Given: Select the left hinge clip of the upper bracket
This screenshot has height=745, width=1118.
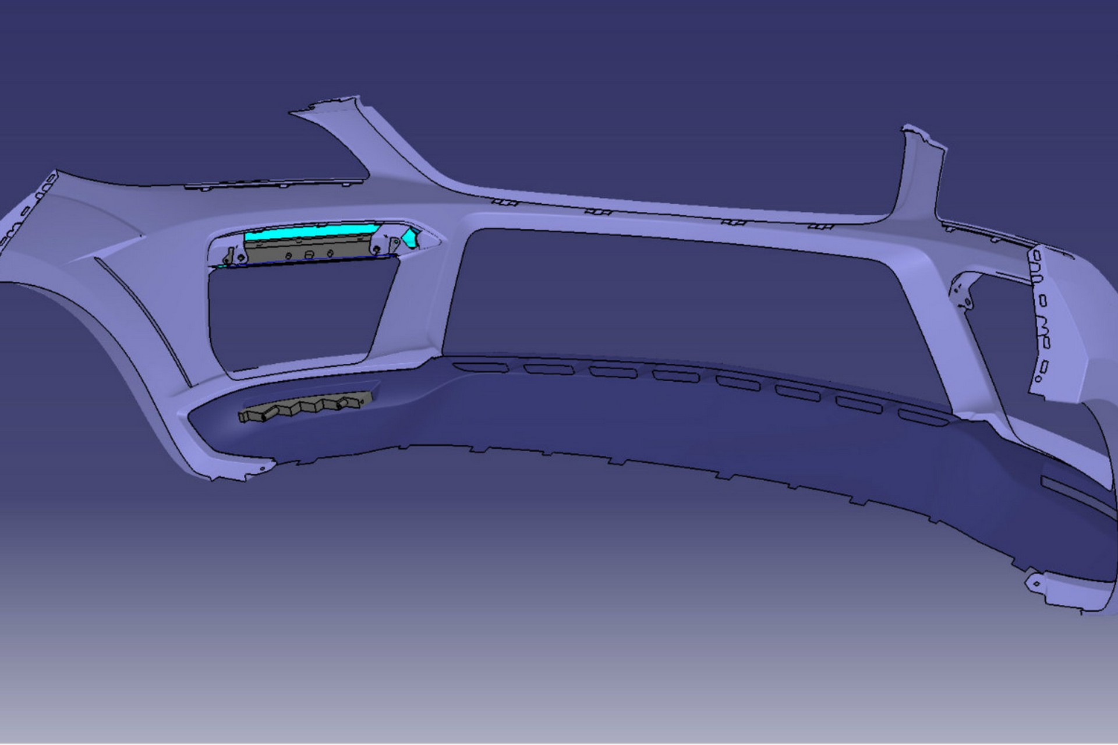Looking at the screenshot, I should 231,256.
